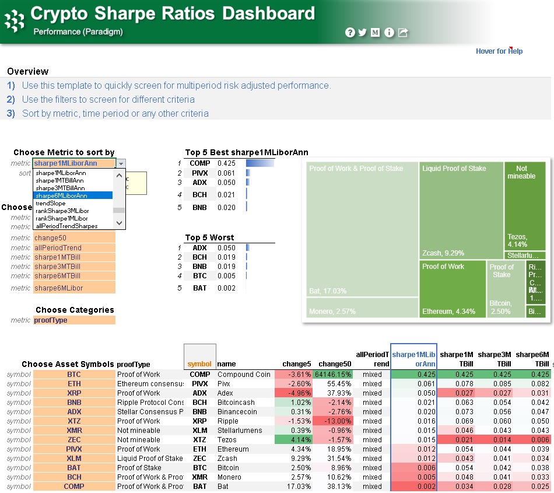Click the -13.00% Ripple change50 cell
This screenshot has width=554, height=493.
pos(333,421)
